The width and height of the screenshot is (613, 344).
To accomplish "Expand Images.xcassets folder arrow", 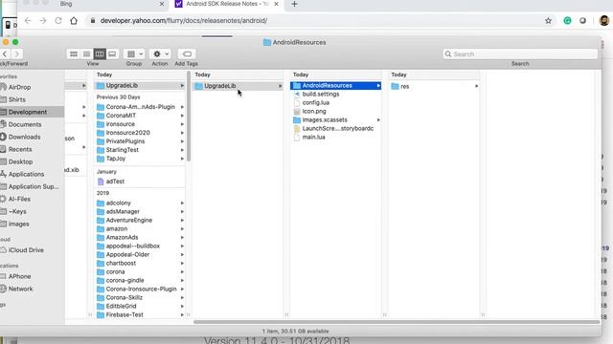I will tap(378, 119).
